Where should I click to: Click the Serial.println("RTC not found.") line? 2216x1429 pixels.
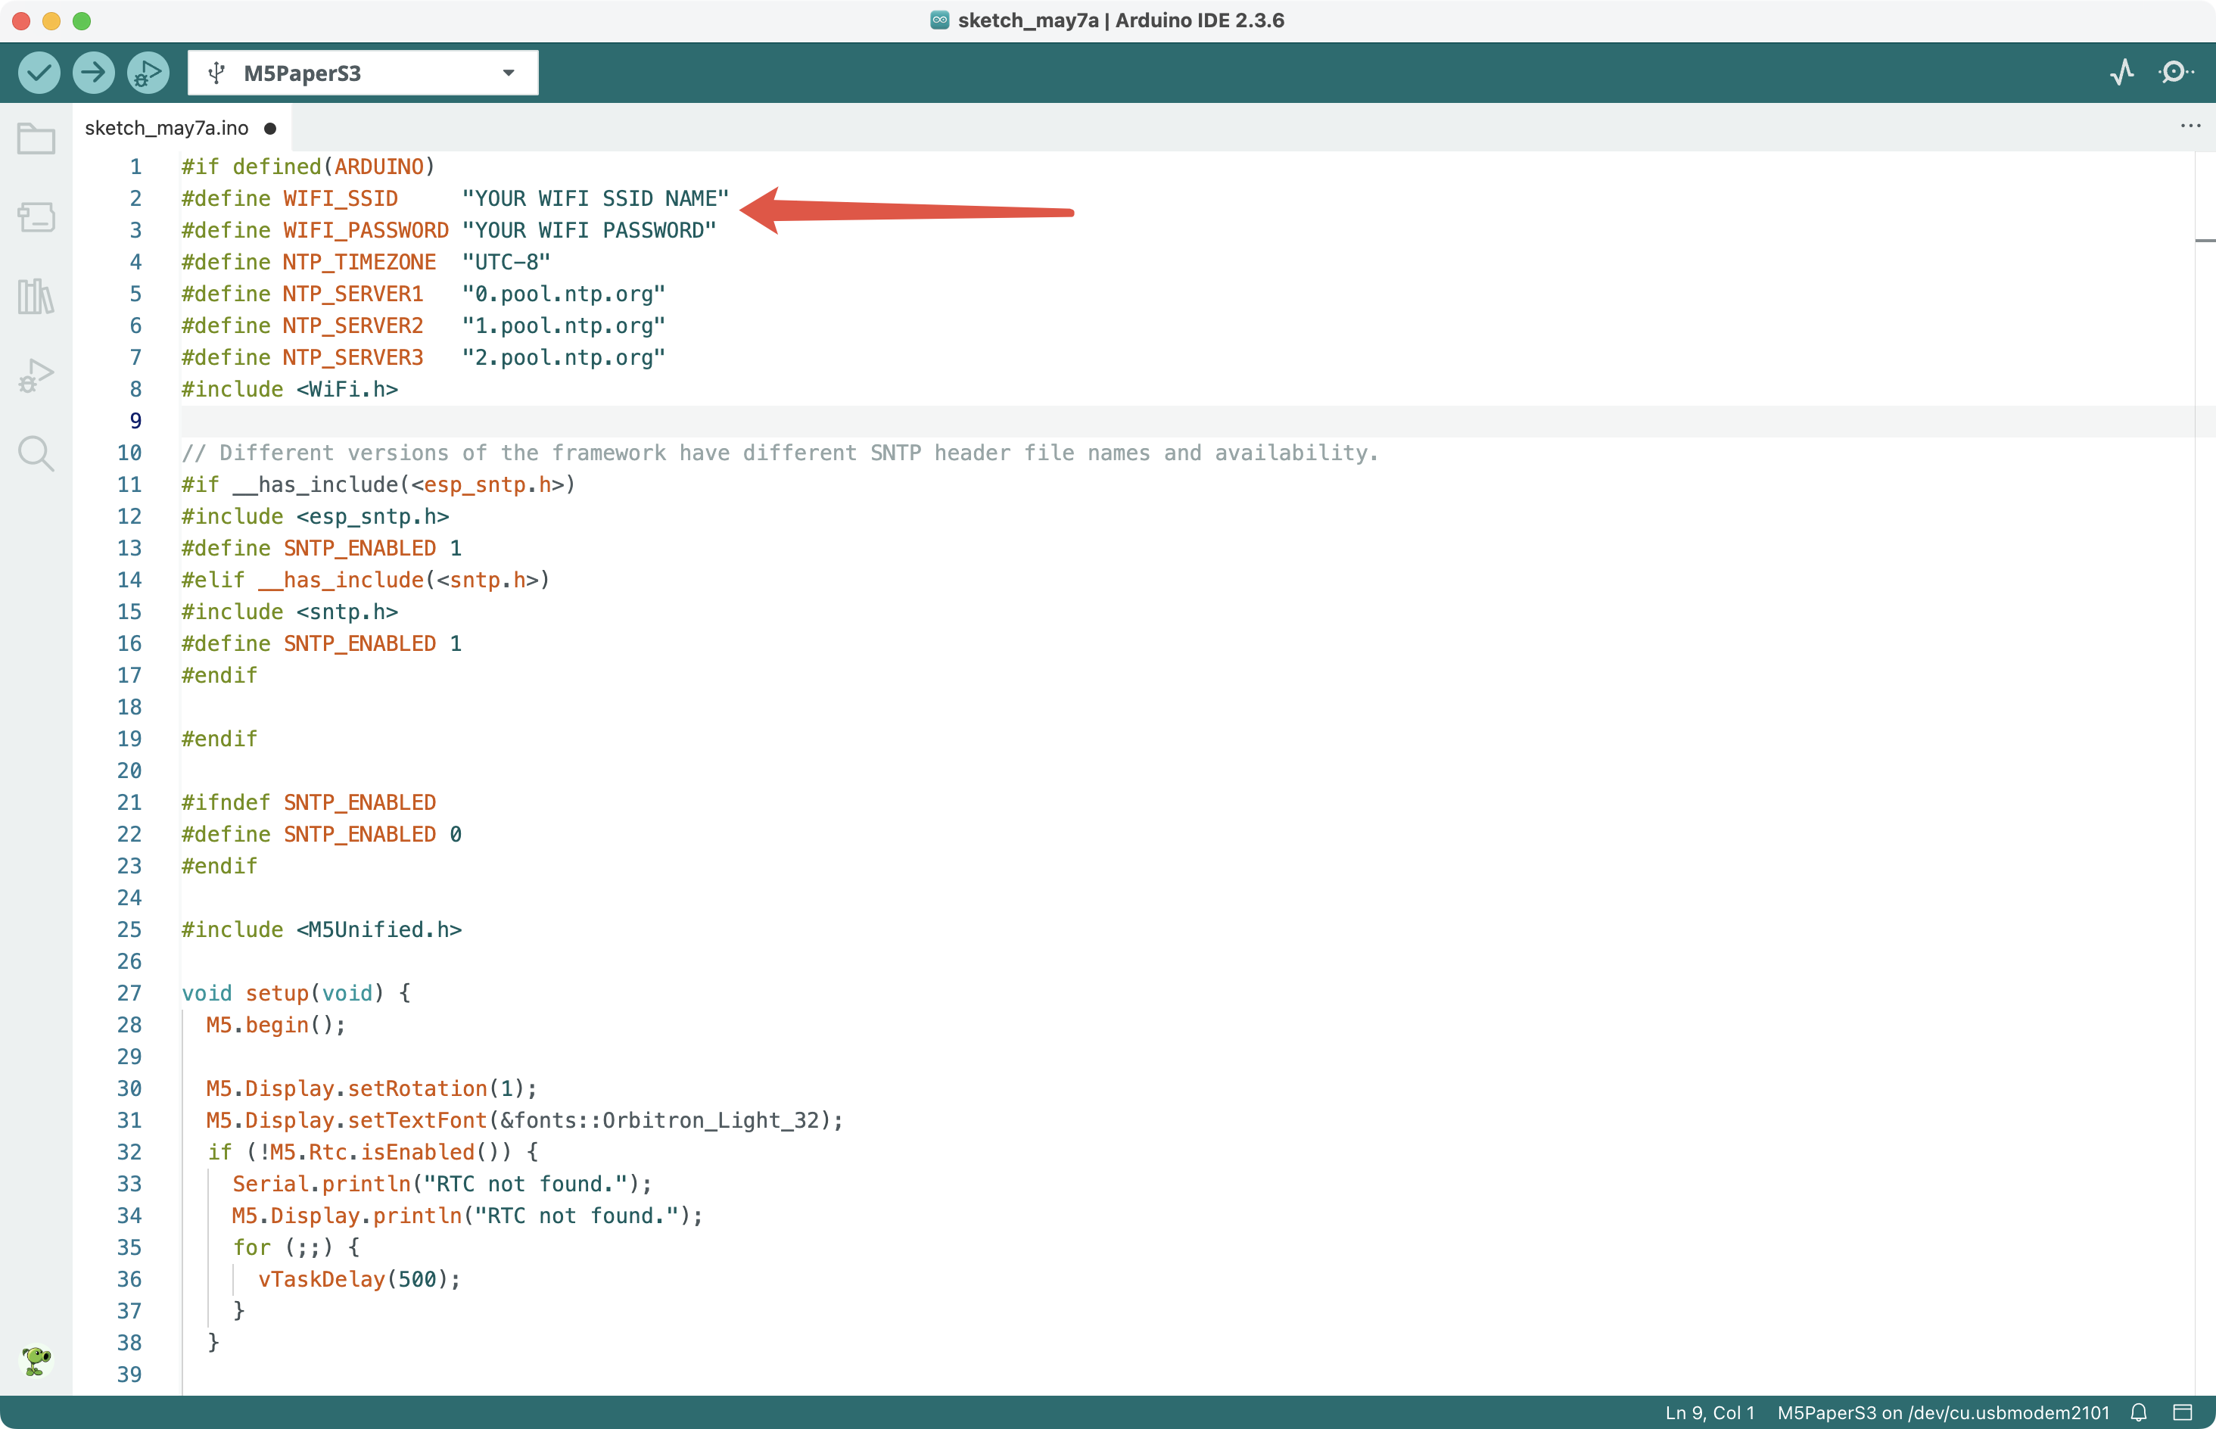(x=443, y=1184)
